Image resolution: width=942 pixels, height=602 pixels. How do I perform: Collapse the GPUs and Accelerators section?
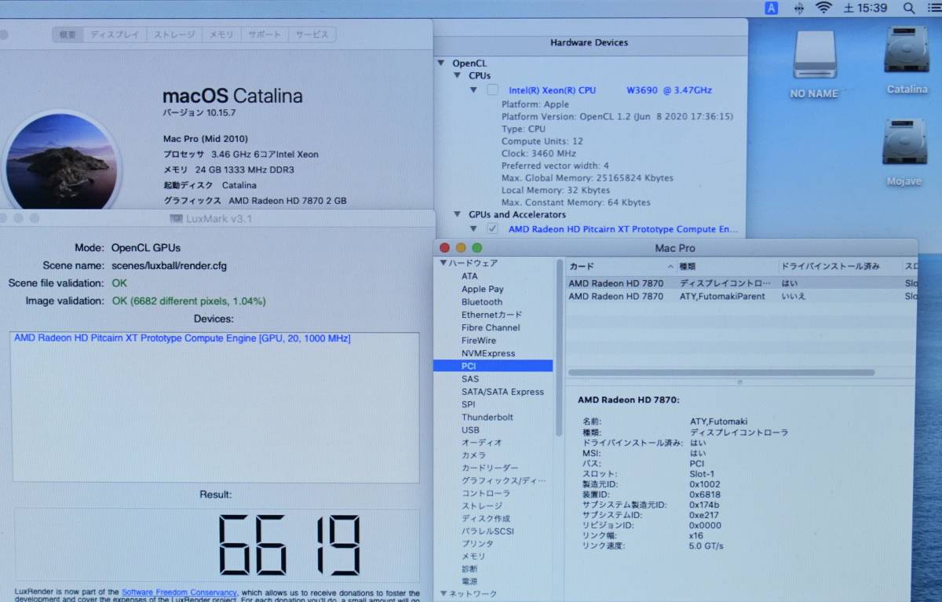click(x=457, y=214)
